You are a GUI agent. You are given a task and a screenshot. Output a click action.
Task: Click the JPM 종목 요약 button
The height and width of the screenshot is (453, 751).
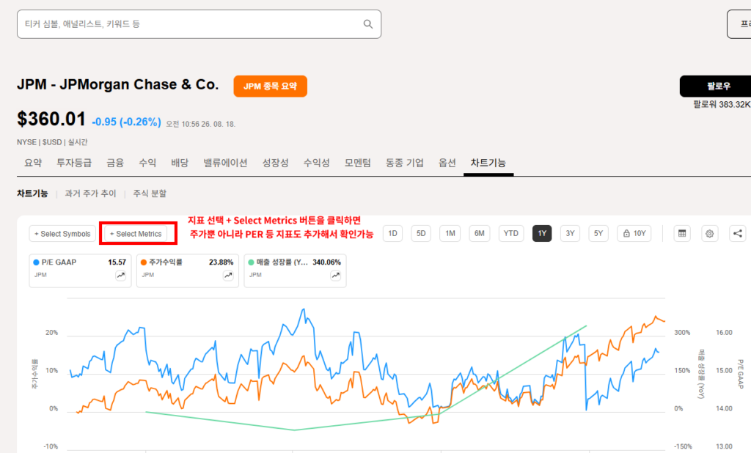pos(270,86)
